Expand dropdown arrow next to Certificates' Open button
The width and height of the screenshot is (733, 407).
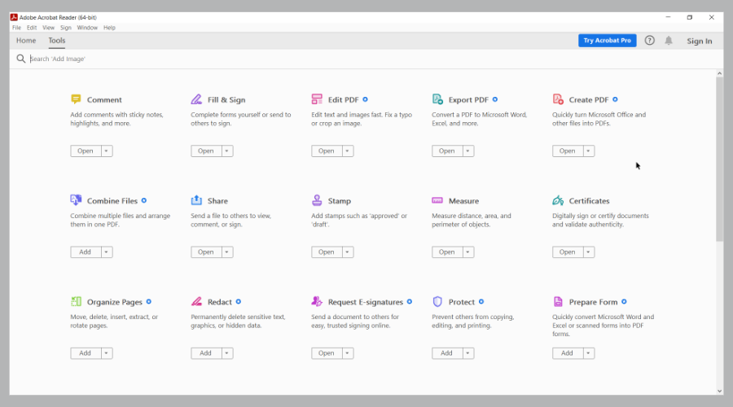(x=589, y=252)
